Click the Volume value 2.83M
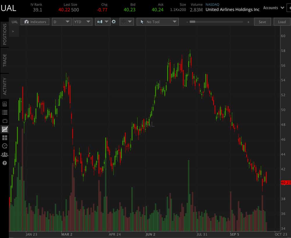 pos(196,10)
